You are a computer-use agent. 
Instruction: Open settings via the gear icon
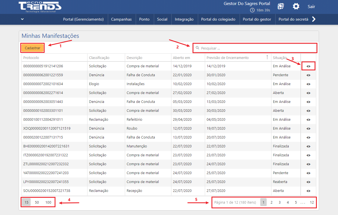(x=296, y=6)
